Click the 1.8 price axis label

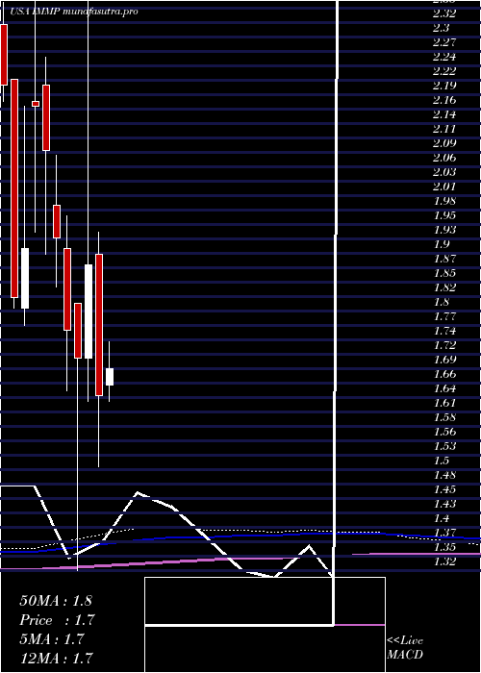(442, 302)
